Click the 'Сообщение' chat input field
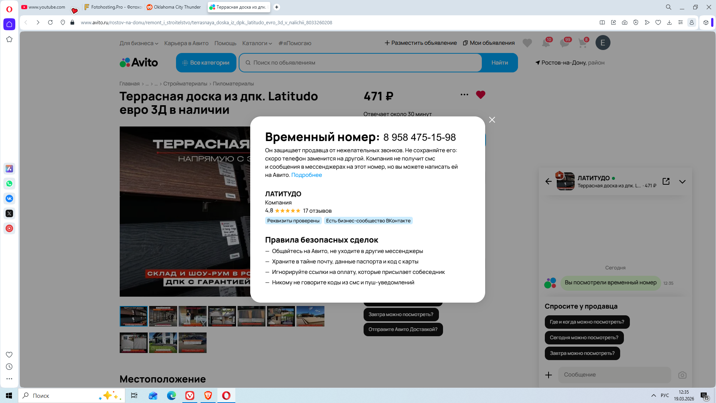716x403 pixels. pyautogui.click(x=614, y=375)
